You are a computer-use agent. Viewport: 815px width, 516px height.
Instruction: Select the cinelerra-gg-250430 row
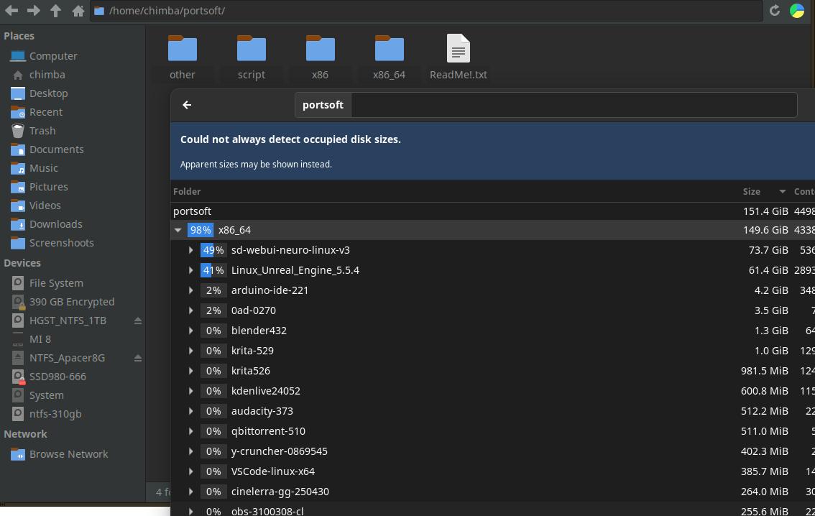[x=493, y=492]
